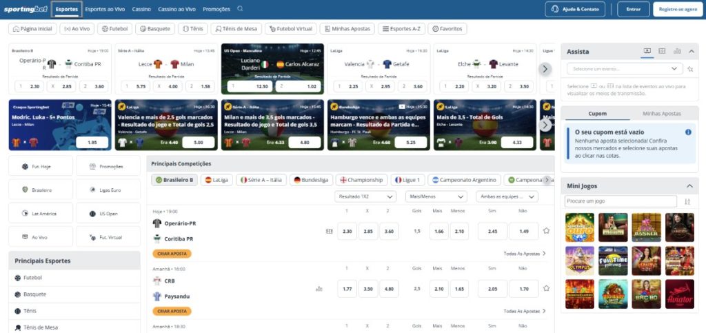
Task: Expand Todas As Apostas for Operário-PR match
Action: pyautogui.click(x=525, y=253)
